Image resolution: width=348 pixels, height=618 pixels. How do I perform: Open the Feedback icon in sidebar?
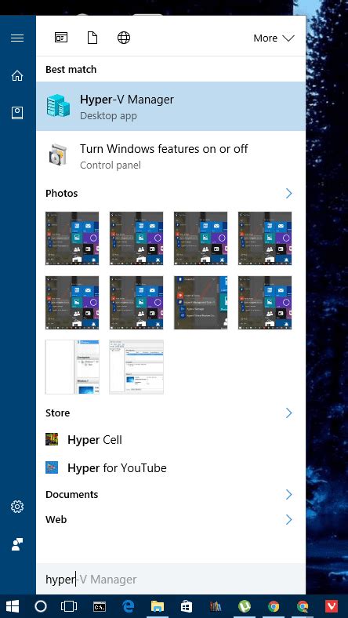pyautogui.click(x=17, y=544)
